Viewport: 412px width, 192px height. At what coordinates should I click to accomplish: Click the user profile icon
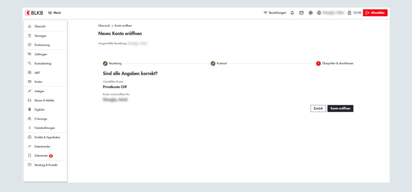[319, 13]
